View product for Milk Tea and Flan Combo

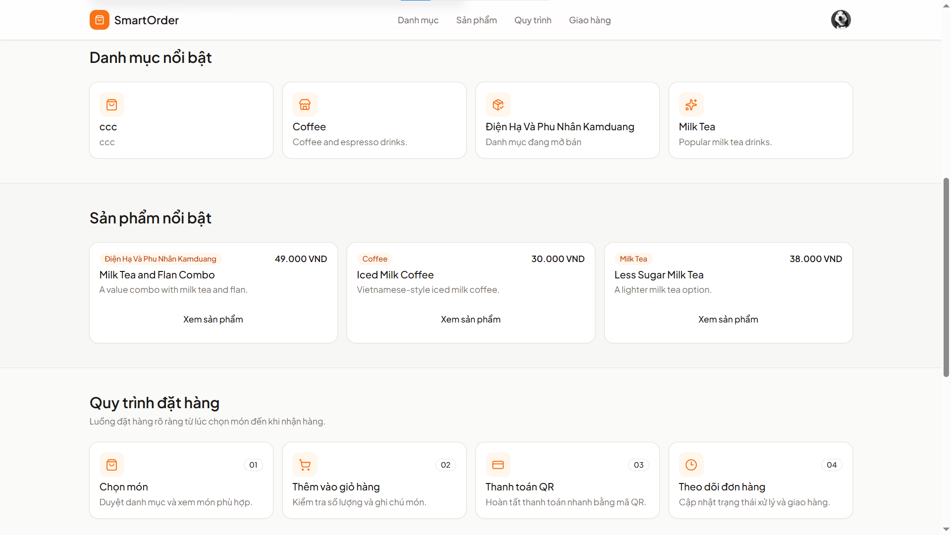pyautogui.click(x=213, y=320)
